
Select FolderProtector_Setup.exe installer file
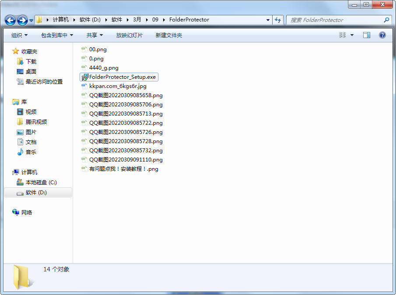tap(122, 77)
